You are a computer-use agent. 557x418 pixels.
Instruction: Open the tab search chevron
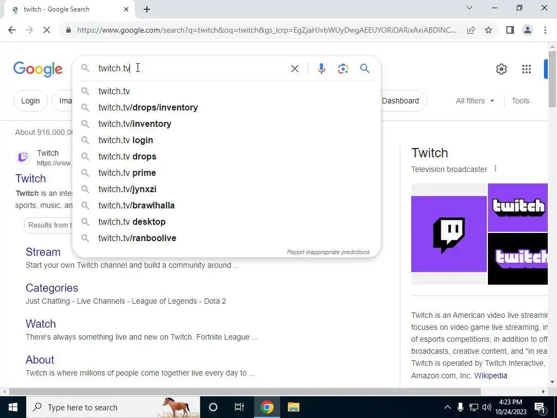pos(469,8)
